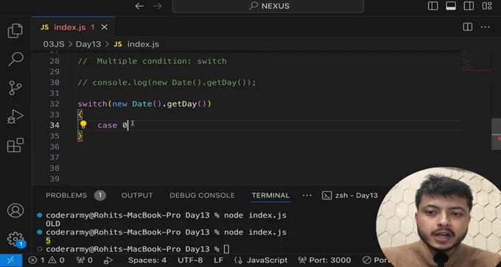The width and height of the screenshot is (501, 267).
Task: Click the line 28 comment about switch
Action: pos(152,61)
